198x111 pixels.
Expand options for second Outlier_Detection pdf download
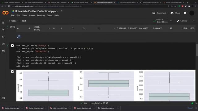[x=46, y=108]
